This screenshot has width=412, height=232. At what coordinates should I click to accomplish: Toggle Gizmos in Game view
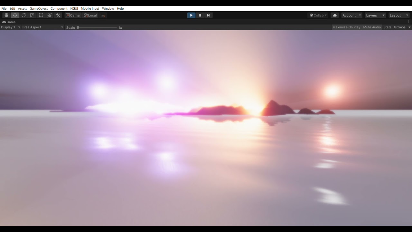tap(399, 27)
